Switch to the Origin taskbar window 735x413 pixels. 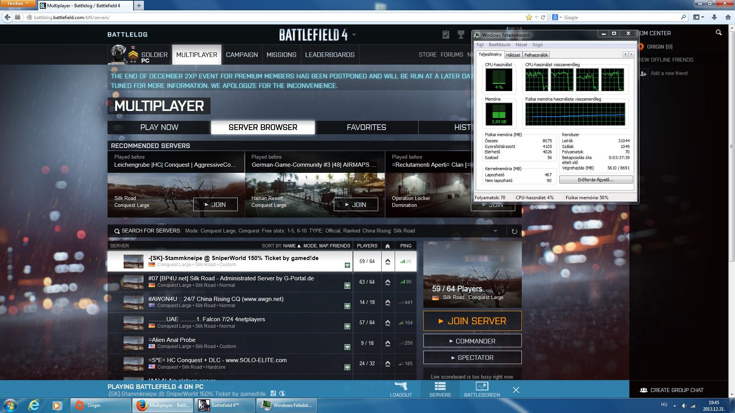pyautogui.click(x=100, y=405)
